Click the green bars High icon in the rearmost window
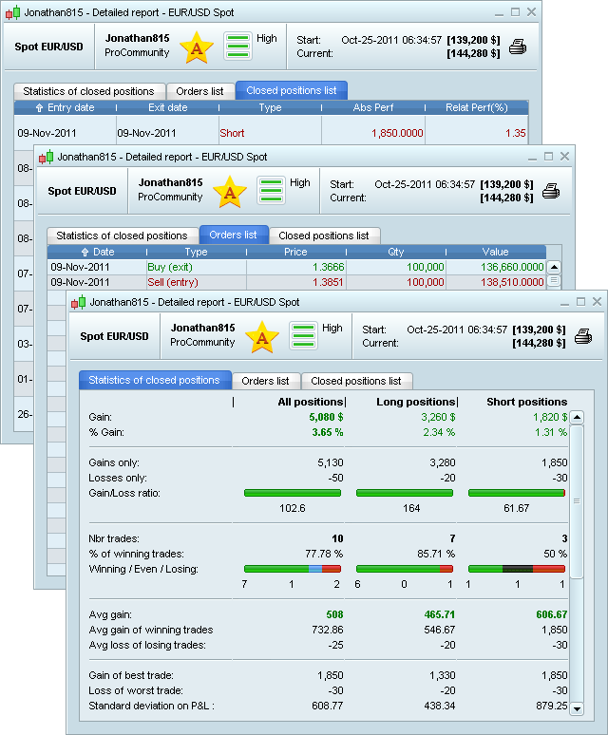 pyautogui.click(x=238, y=46)
